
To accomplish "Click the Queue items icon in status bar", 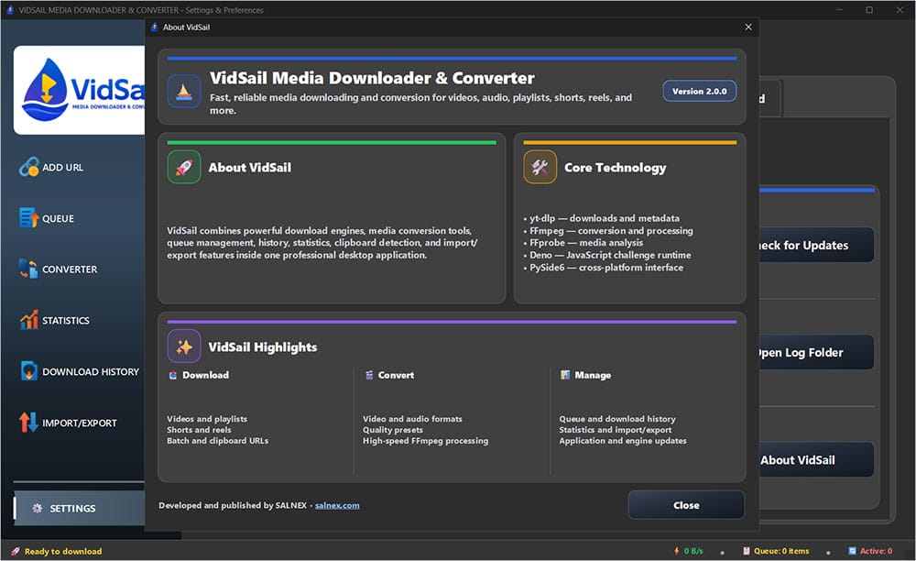I will pyautogui.click(x=746, y=551).
